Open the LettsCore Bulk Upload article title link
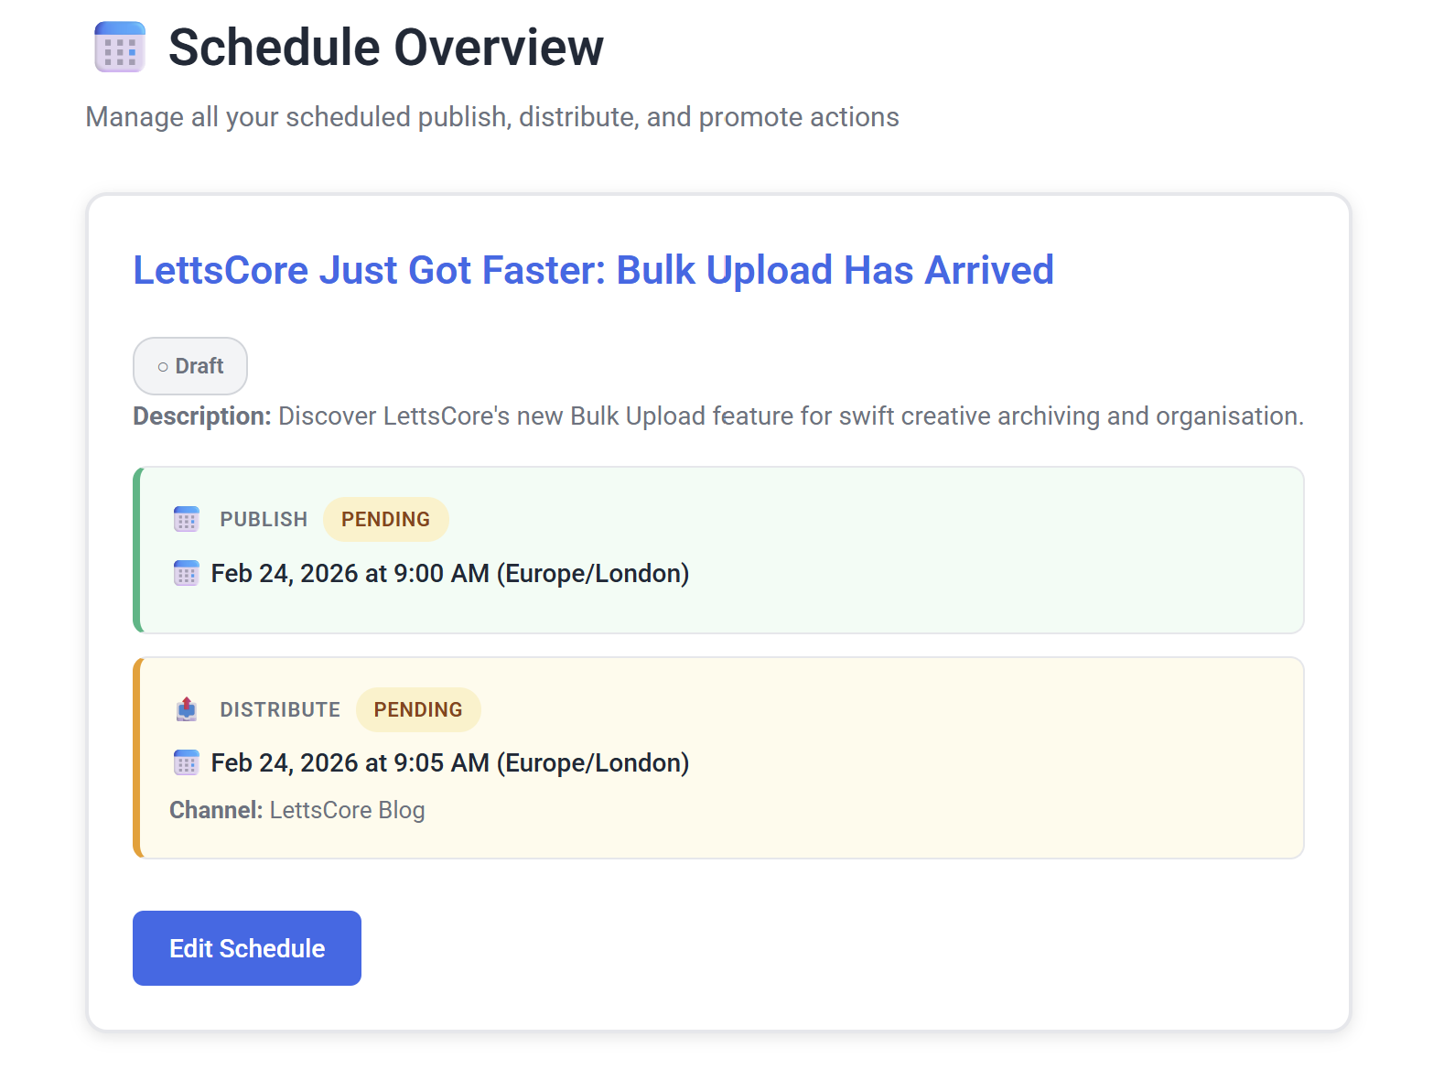The height and width of the screenshot is (1091, 1444). coord(593,270)
